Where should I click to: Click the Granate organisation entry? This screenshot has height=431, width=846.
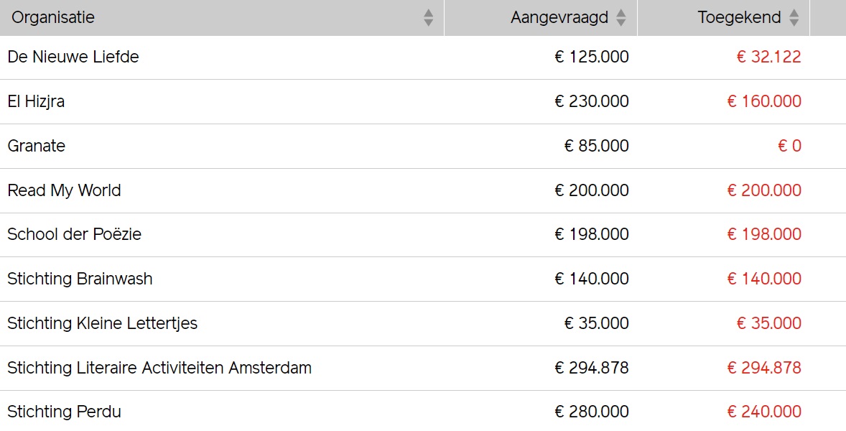[37, 147]
